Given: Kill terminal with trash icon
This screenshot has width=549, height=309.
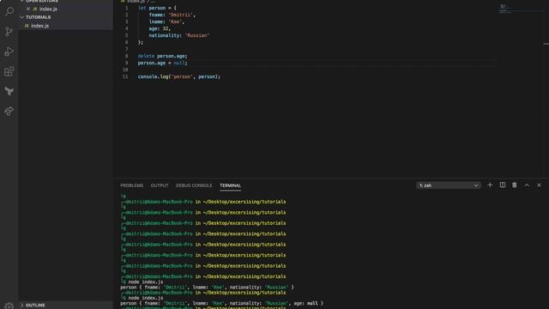Looking at the screenshot, I should (x=515, y=185).
